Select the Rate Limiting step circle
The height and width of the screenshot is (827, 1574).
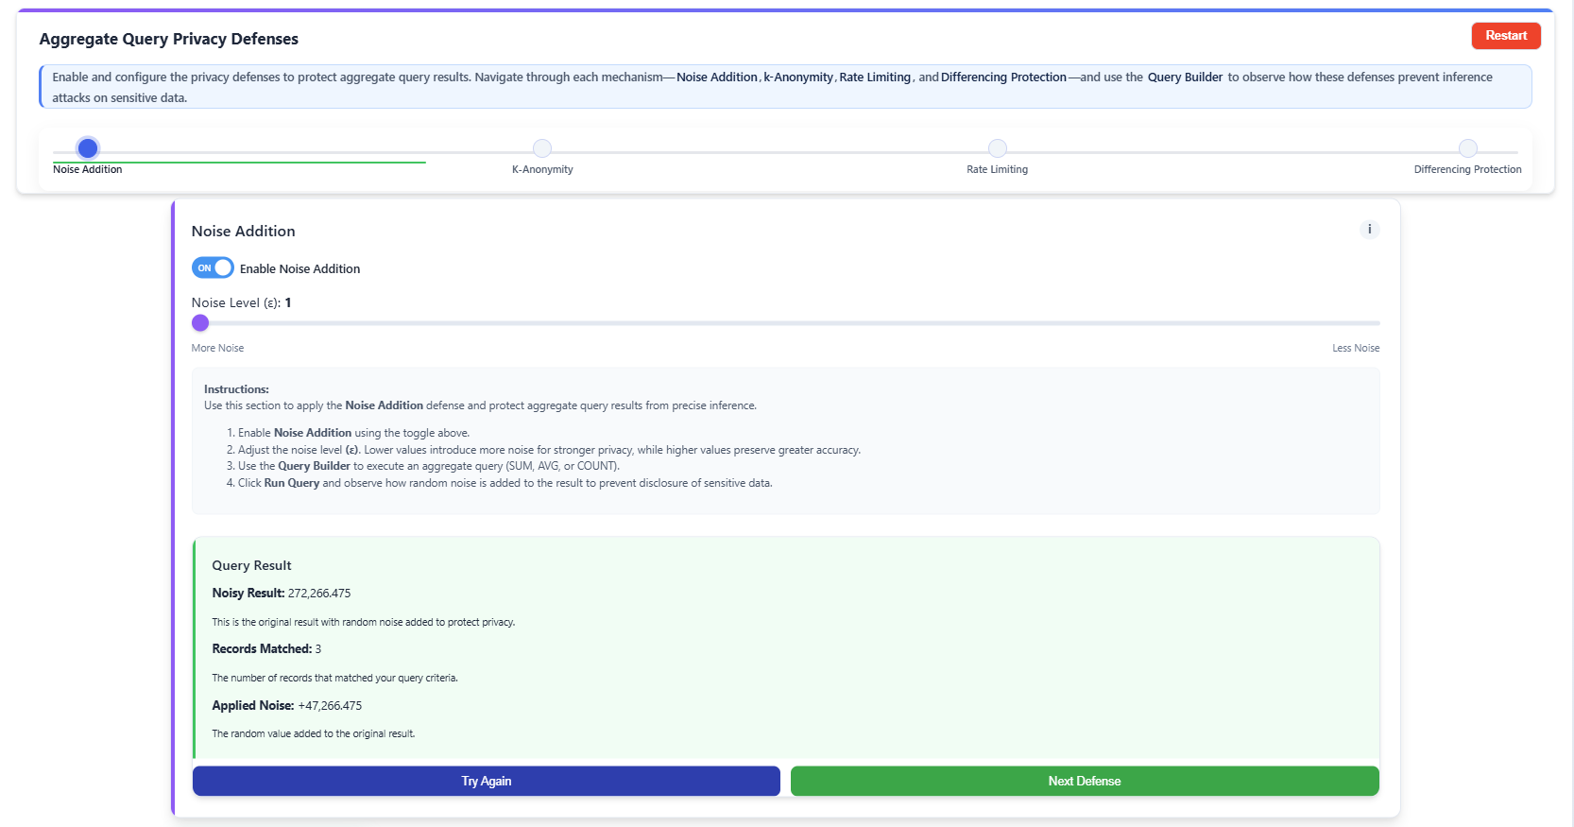click(997, 148)
